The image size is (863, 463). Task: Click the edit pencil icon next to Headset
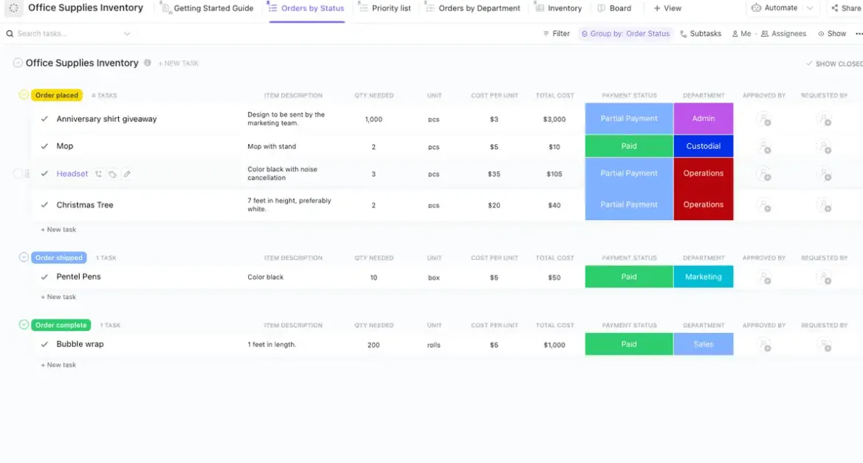pyautogui.click(x=127, y=174)
